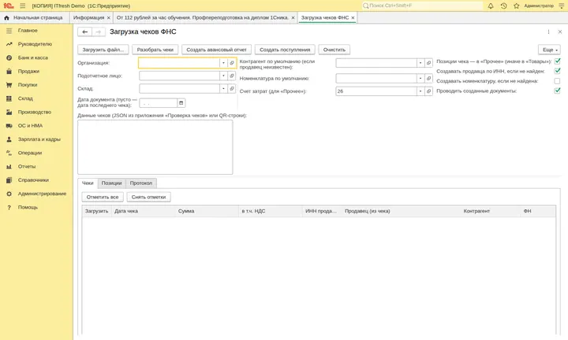Open the 1C main menu hamburger icon
The width and height of the screenshot is (568, 340).
tap(22, 6)
